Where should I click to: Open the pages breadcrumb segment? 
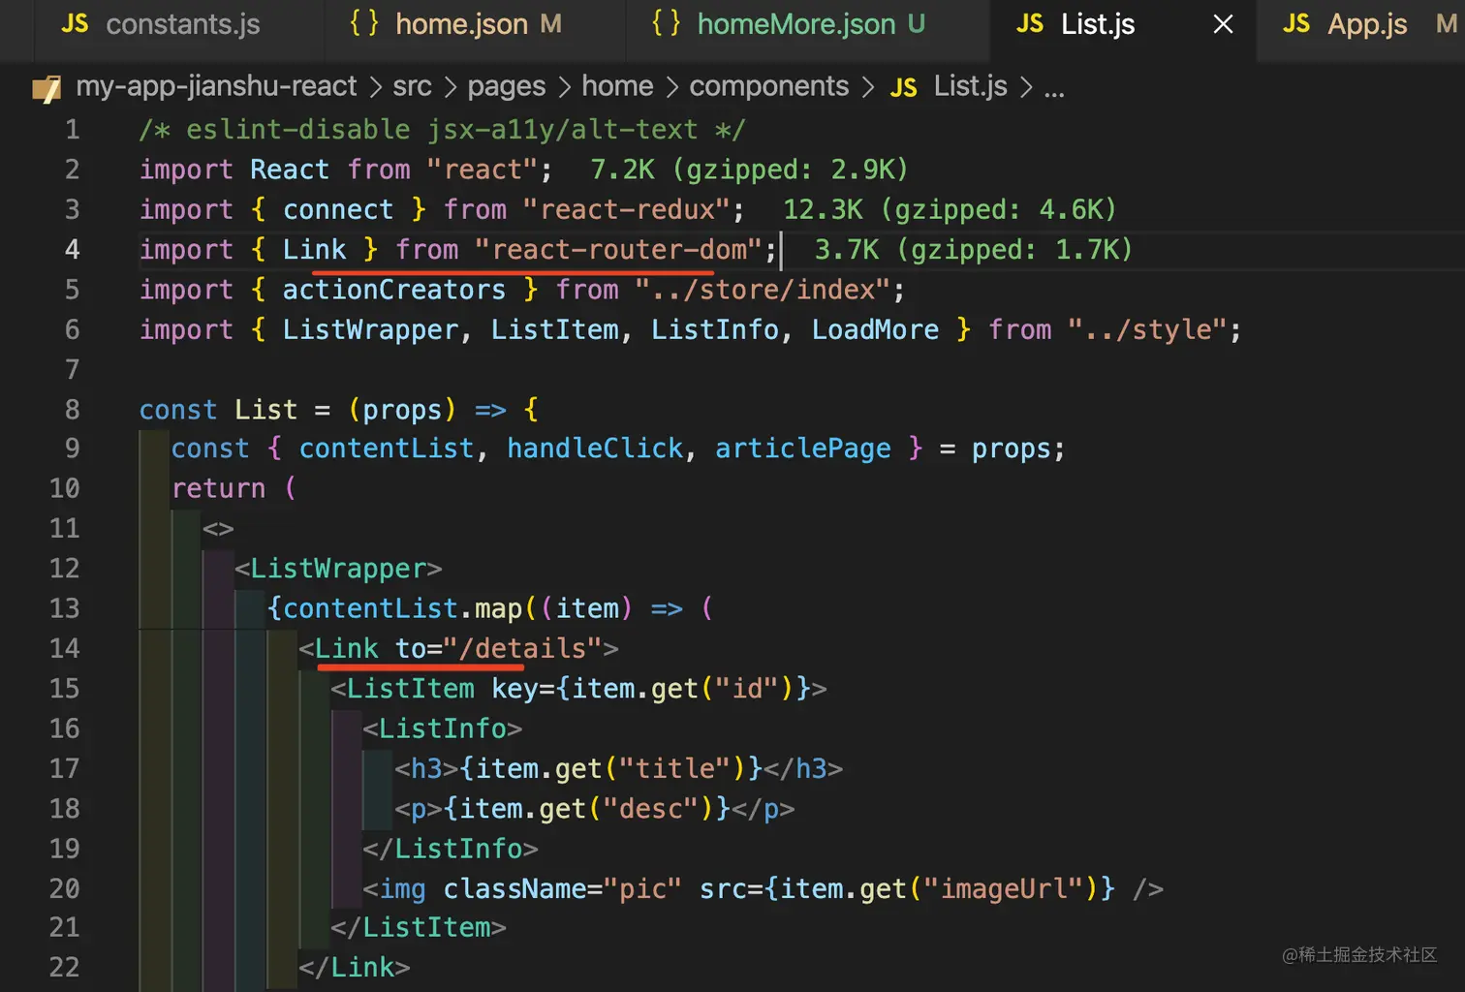tap(507, 87)
